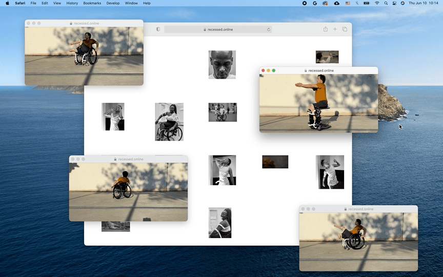Viewport: 443px width, 277px height.
Task: Click the dancer with raised arm thumbnail beside the dark thumbnail
Action: coord(222,170)
